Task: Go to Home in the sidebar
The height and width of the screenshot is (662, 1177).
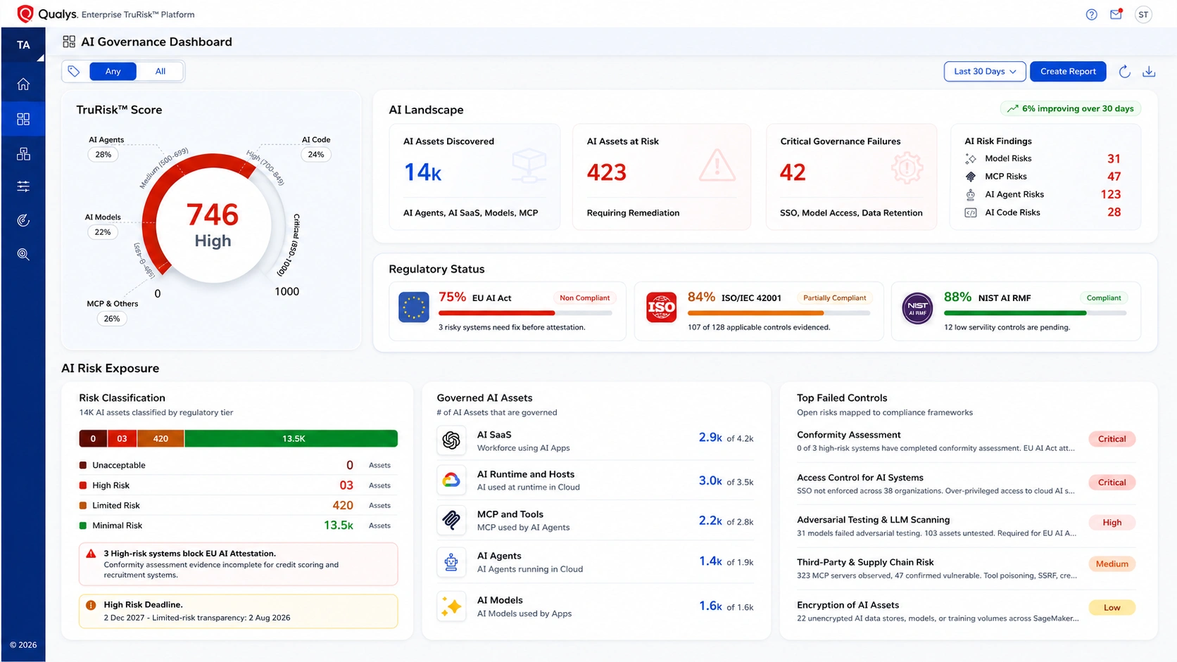Action: point(23,84)
